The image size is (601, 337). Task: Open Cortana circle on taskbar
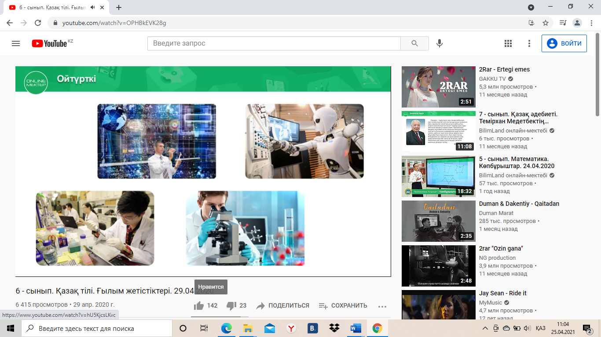pos(183,328)
